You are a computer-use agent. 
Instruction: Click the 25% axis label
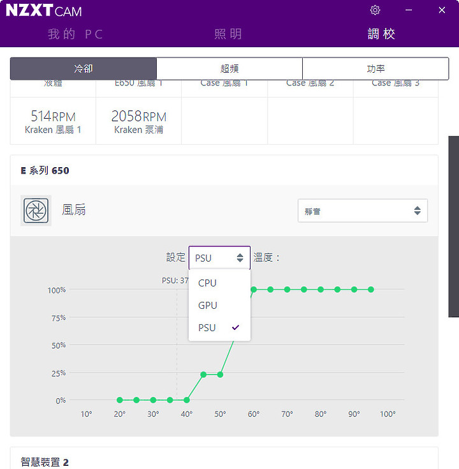59,373
